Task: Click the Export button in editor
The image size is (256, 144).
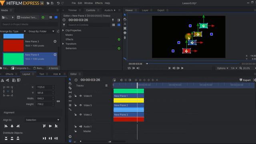Action: point(245,80)
